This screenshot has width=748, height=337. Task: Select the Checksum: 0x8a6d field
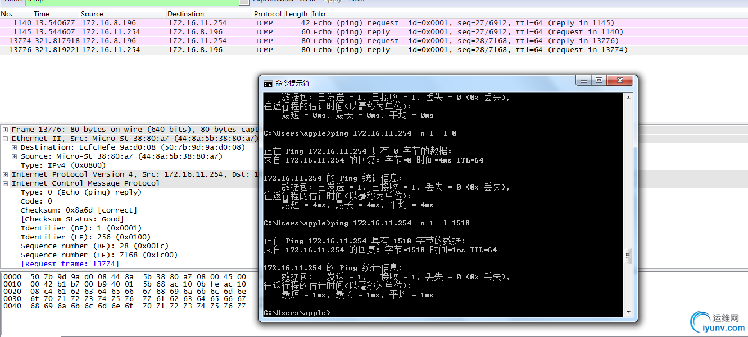79,210
